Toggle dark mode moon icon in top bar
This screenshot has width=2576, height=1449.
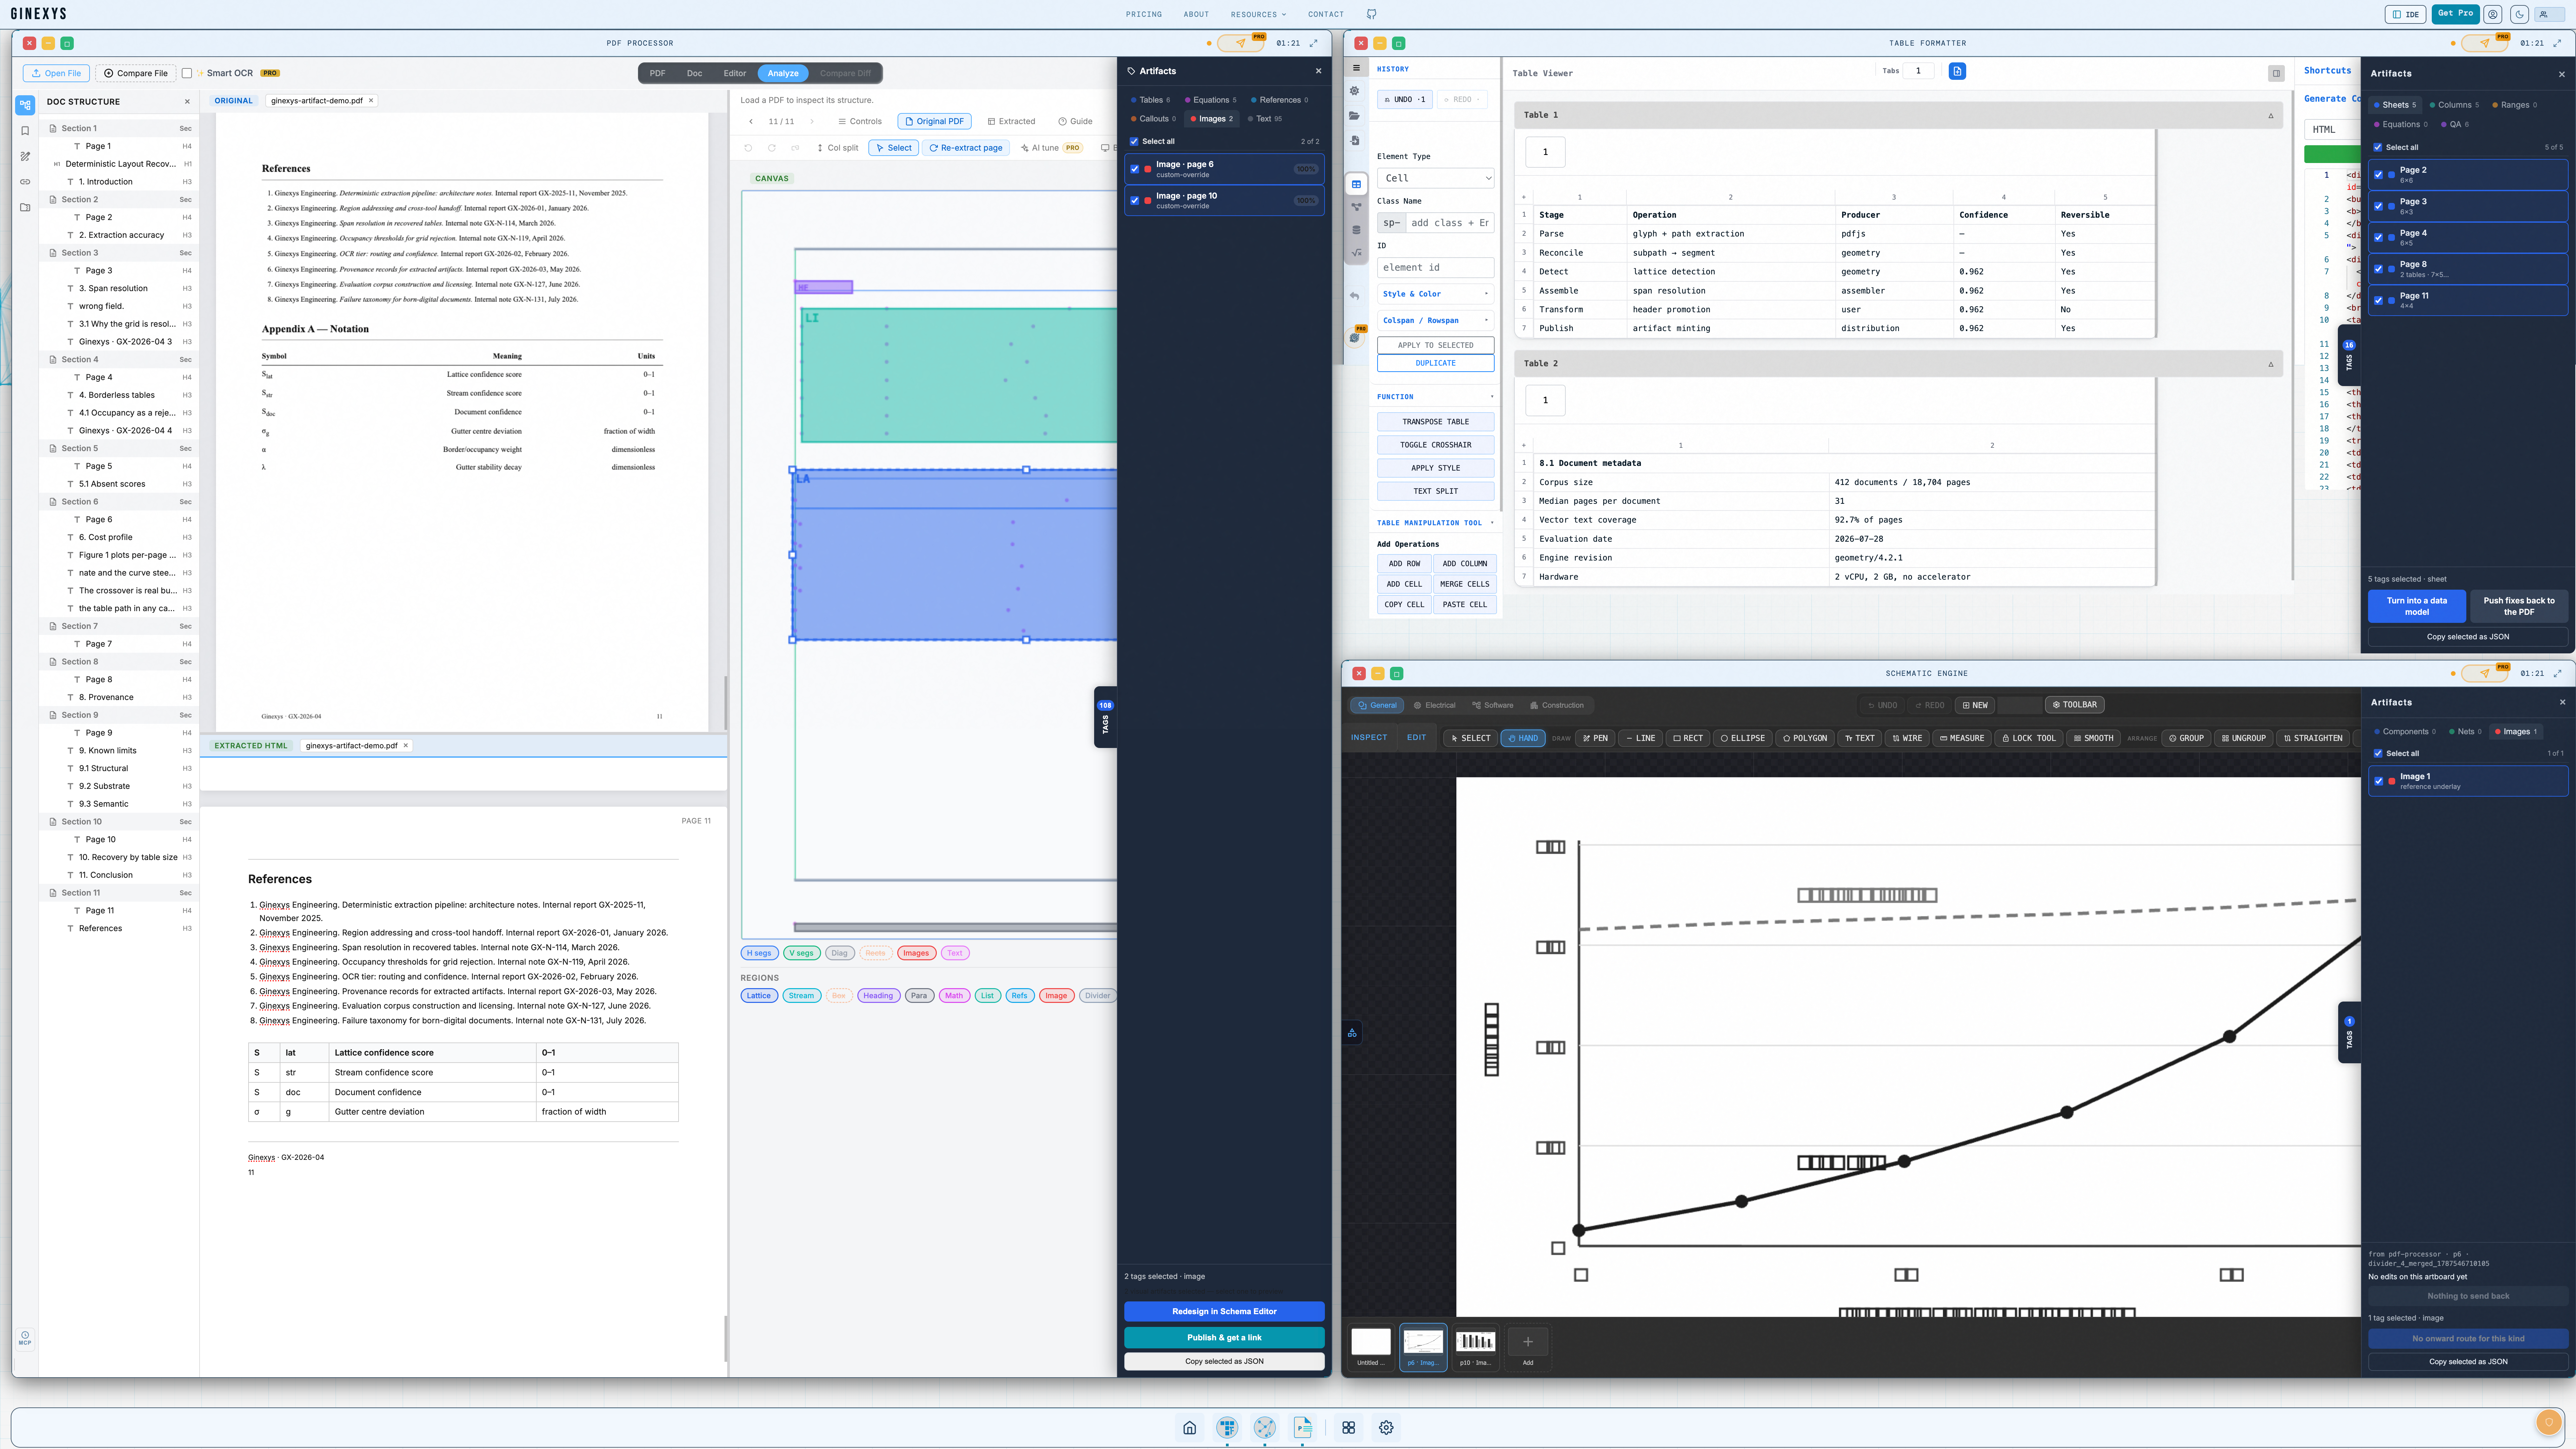tap(2519, 14)
